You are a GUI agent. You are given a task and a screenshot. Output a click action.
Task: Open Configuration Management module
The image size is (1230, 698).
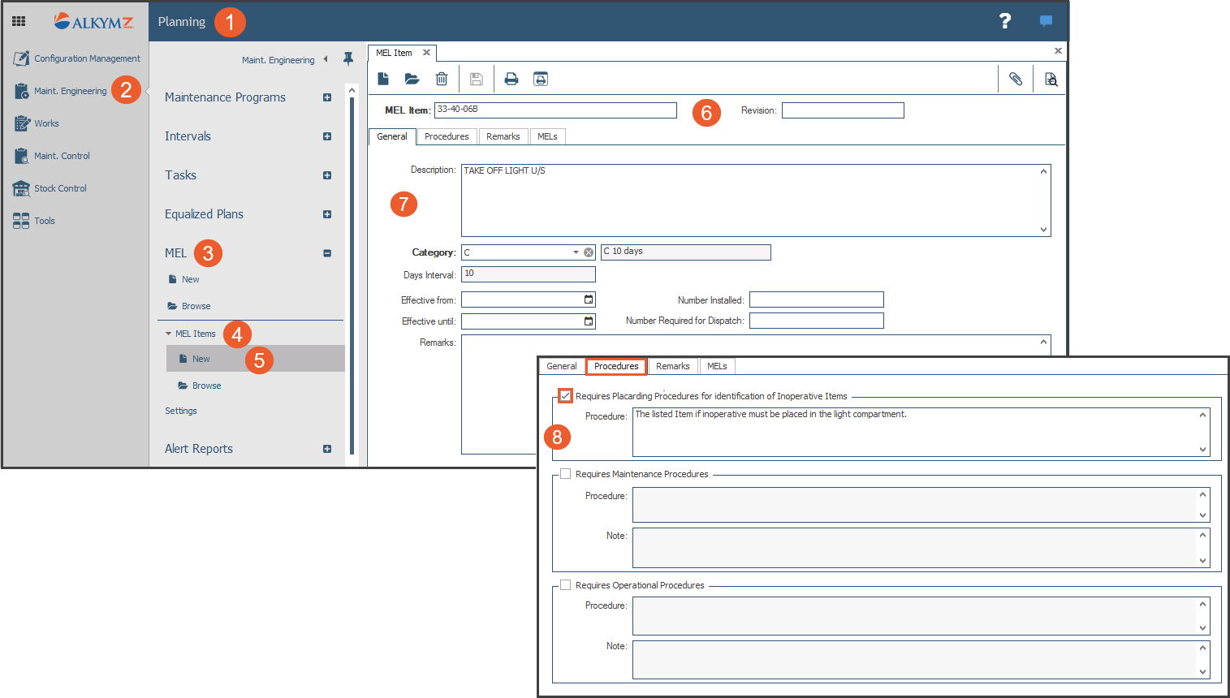click(x=77, y=58)
